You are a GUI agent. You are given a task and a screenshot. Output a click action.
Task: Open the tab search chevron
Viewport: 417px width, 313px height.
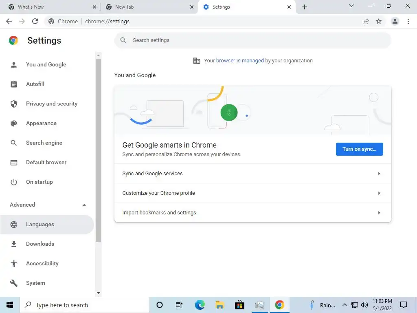(351, 6)
